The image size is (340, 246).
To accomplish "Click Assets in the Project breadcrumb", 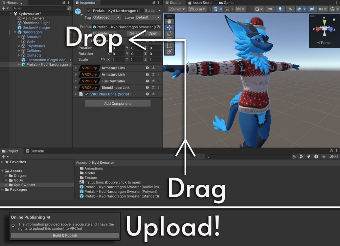I will 81,163.
